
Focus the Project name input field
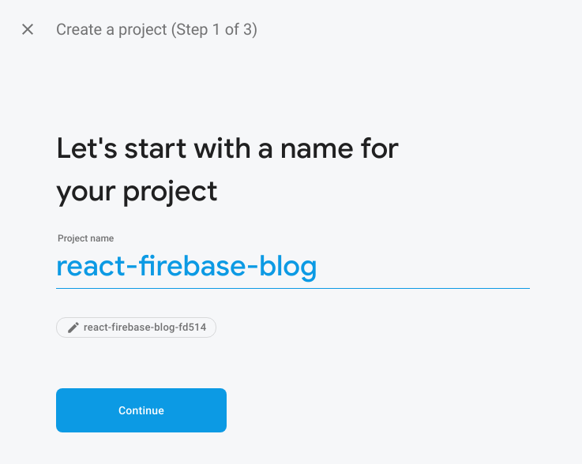tap(293, 267)
